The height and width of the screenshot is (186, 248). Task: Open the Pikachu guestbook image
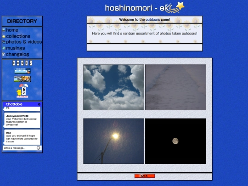pos(23,91)
